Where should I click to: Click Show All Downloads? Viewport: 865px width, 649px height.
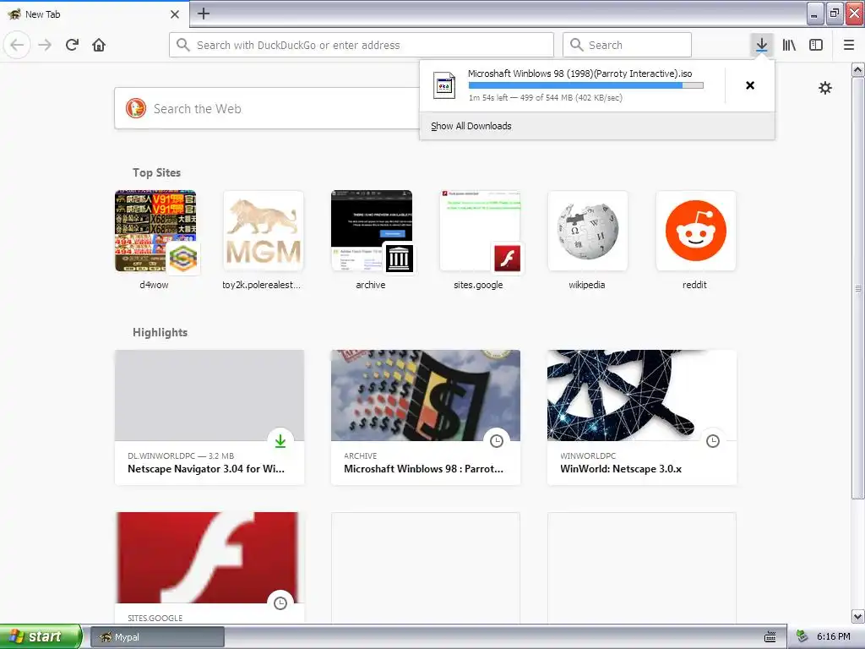(x=471, y=126)
